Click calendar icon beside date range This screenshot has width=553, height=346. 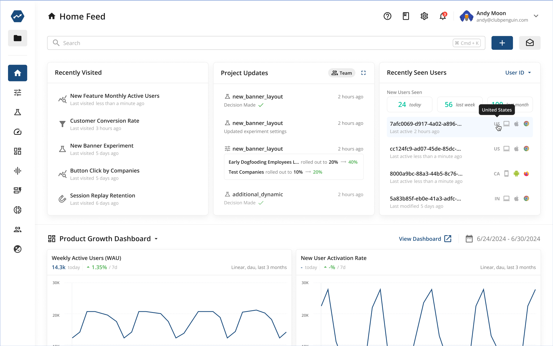point(469,239)
